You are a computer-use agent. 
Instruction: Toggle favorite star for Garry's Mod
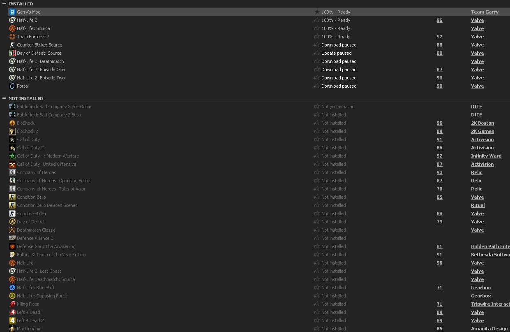coord(317,12)
